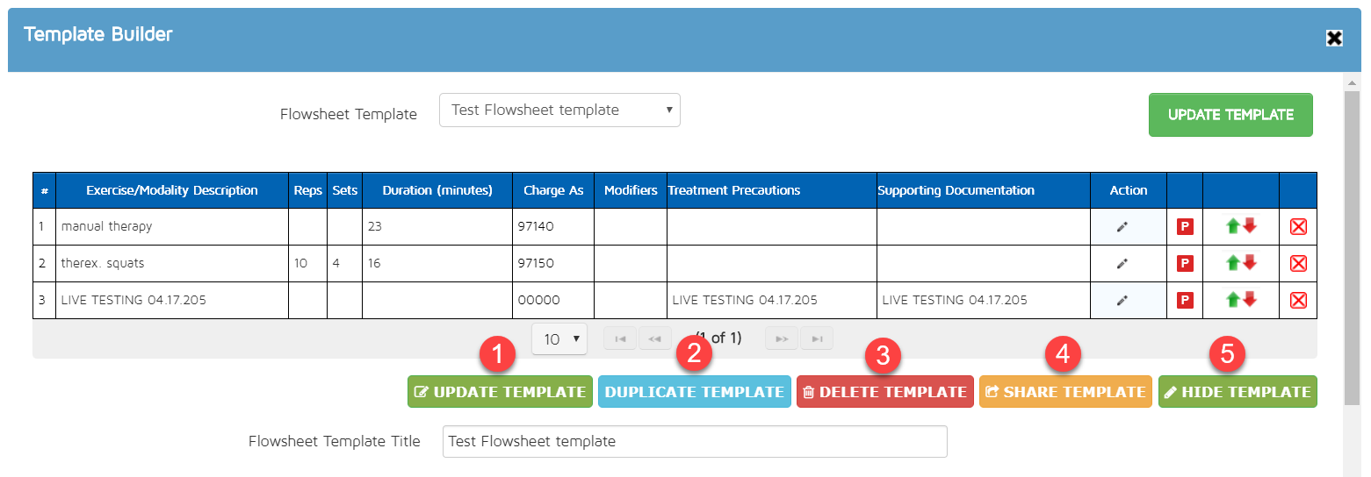Click top-right green Update Template button

1230,115
